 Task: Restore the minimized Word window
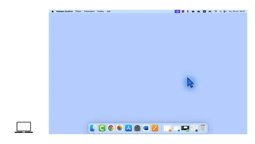point(177,129)
